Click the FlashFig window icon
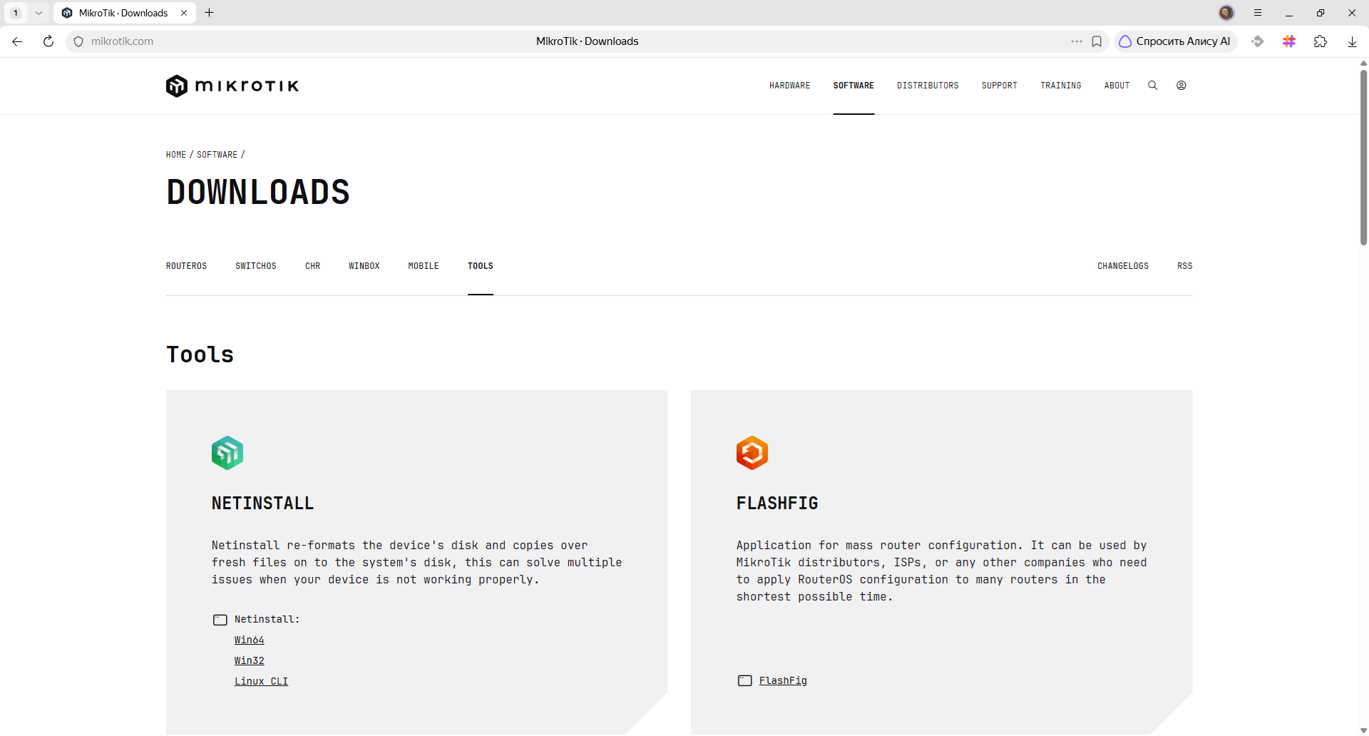 [745, 680]
